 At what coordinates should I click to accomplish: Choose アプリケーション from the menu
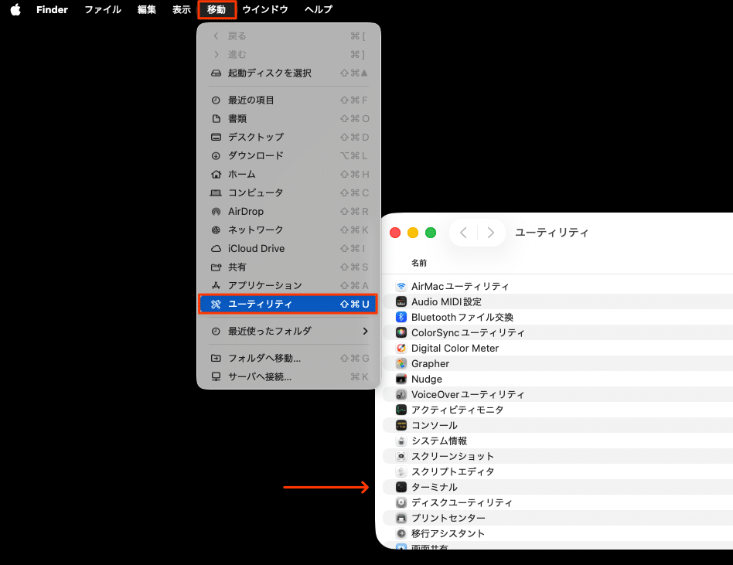pos(289,285)
